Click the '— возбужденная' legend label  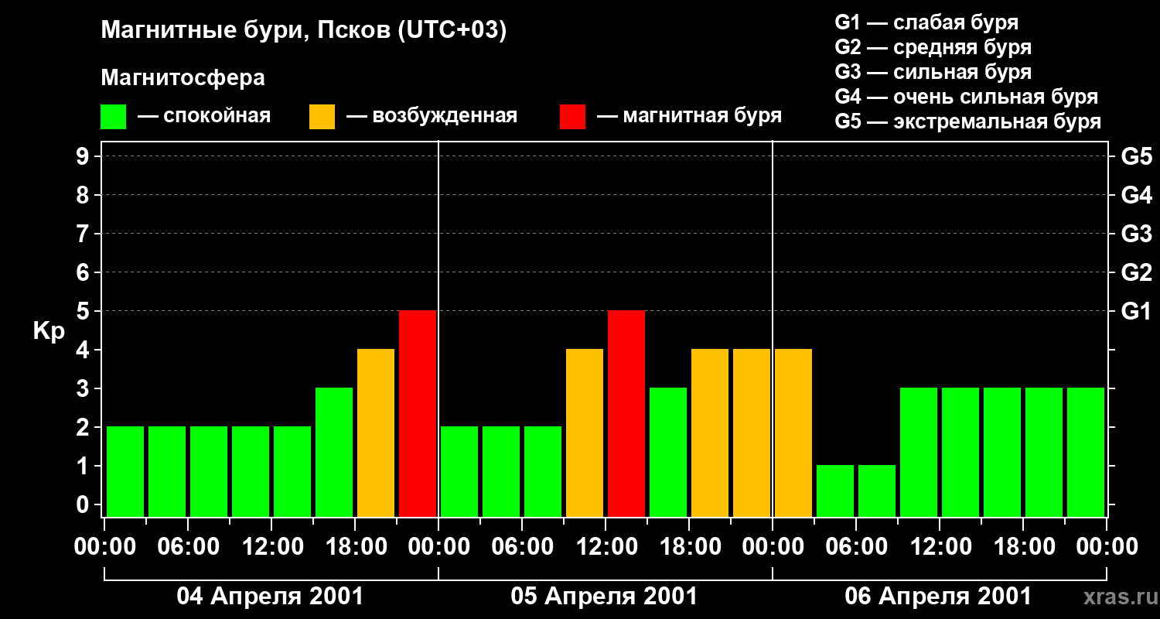[x=432, y=116]
